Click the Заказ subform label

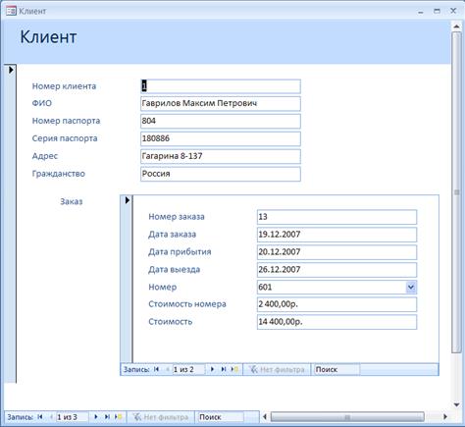click(72, 201)
